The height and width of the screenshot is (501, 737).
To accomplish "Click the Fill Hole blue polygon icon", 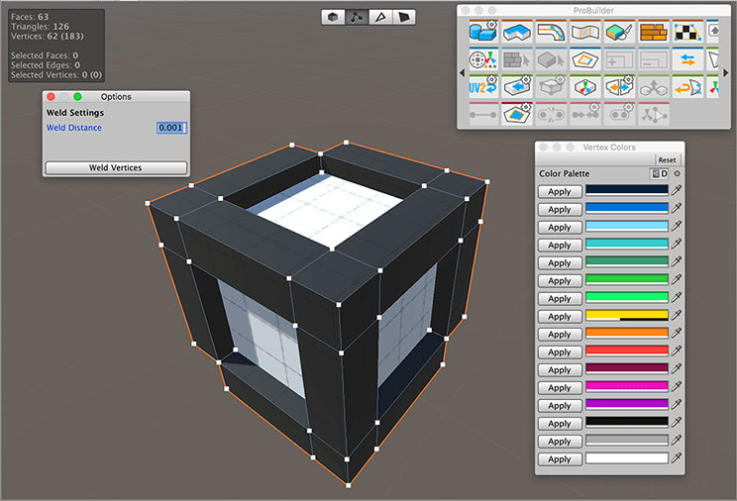I will pos(517,114).
